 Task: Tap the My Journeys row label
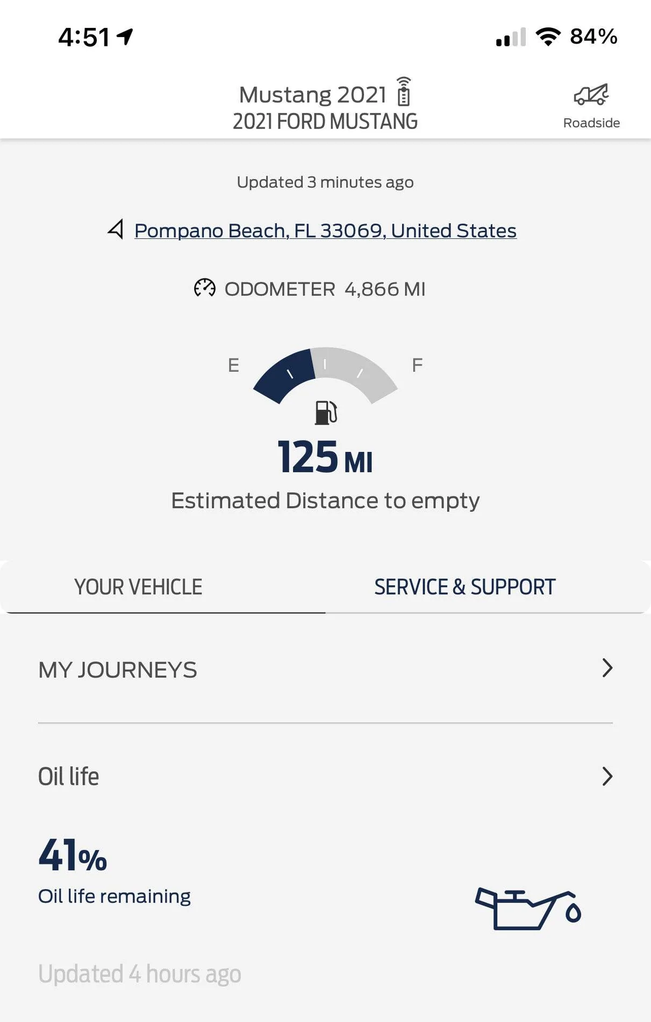point(118,670)
